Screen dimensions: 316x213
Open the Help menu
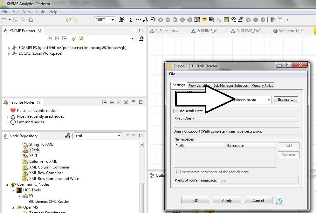tap(53, 12)
